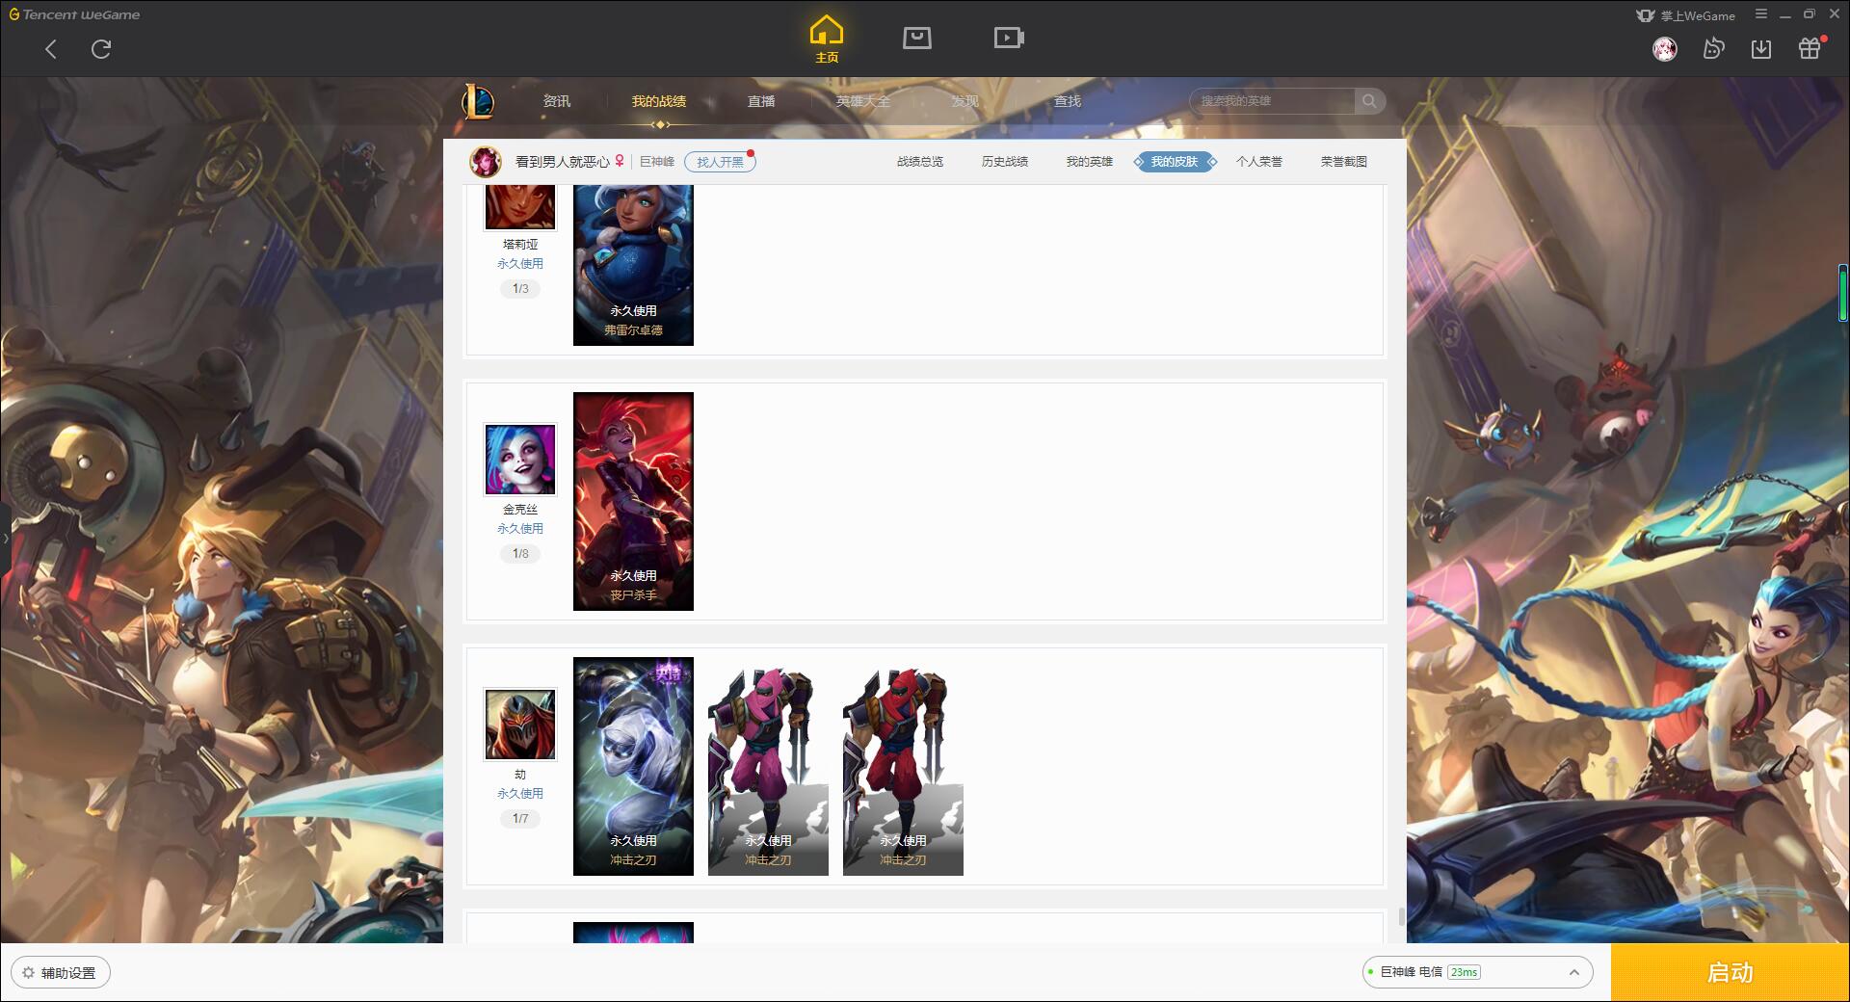Image resolution: width=1850 pixels, height=1002 pixels.
Task: Click the 1/3 skin count badge
Action: (x=520, y=289)
